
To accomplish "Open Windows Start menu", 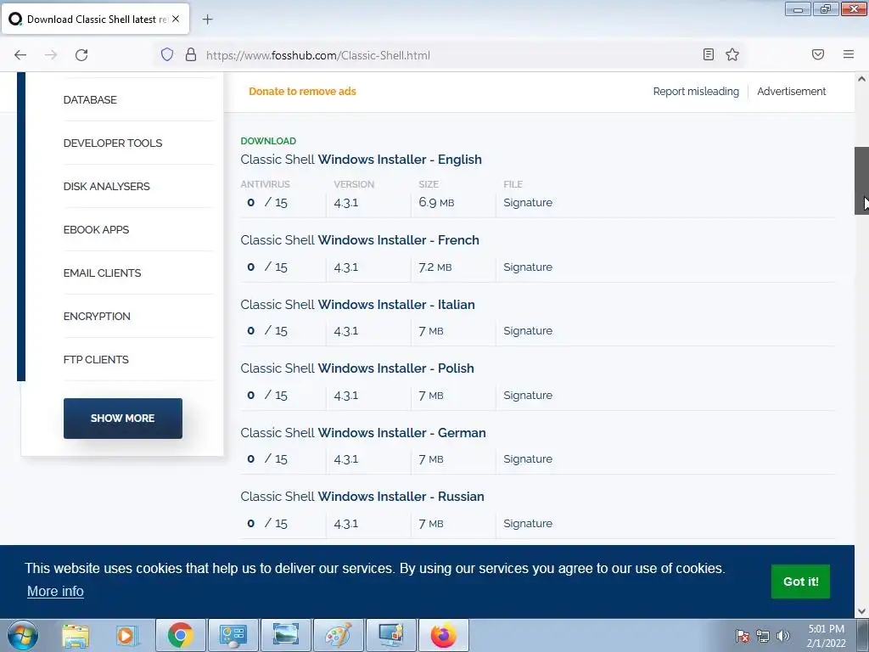I will 23,635.
